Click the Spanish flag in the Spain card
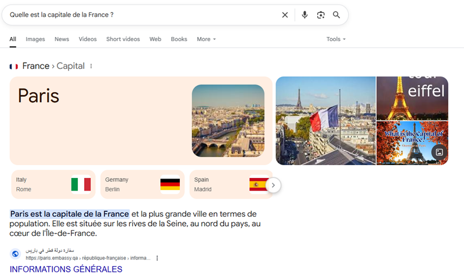This screenshot has width=464, height=277. [x=258, y=184]
